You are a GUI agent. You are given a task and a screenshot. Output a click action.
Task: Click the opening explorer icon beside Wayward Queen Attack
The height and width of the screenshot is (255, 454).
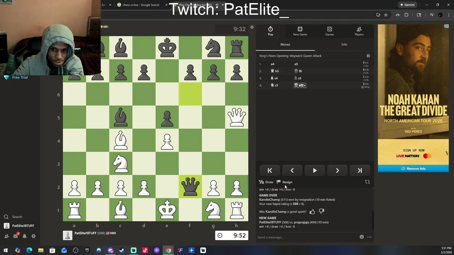(368, 56)
